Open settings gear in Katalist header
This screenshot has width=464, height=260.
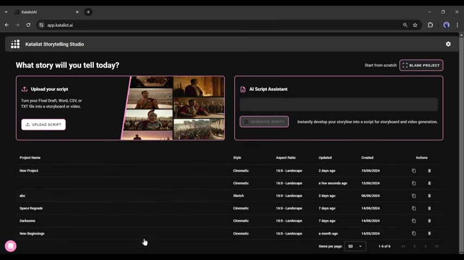448,44
